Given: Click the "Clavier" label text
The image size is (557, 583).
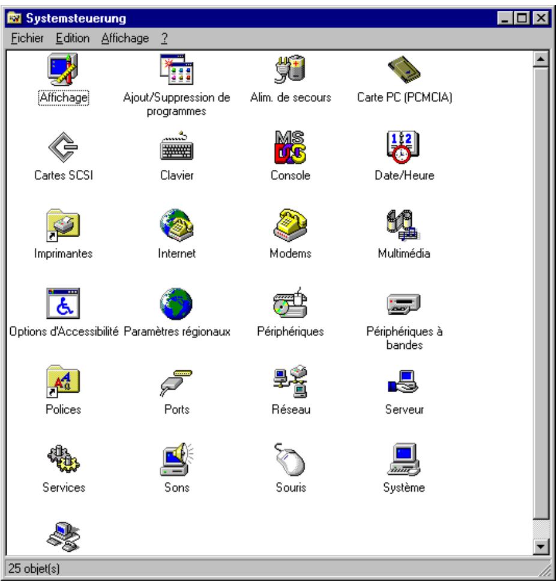Looking at the screenshot, I should [x=177, y=175].
